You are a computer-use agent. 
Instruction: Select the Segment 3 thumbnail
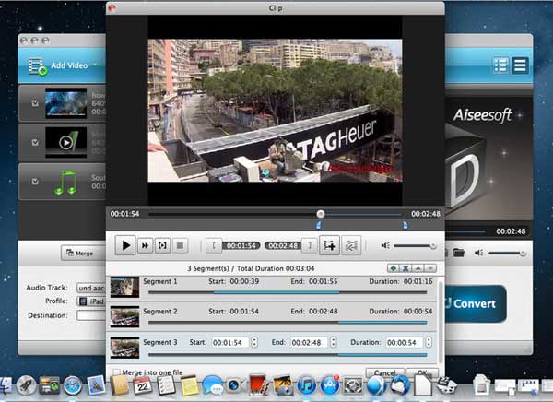[124, 348]
